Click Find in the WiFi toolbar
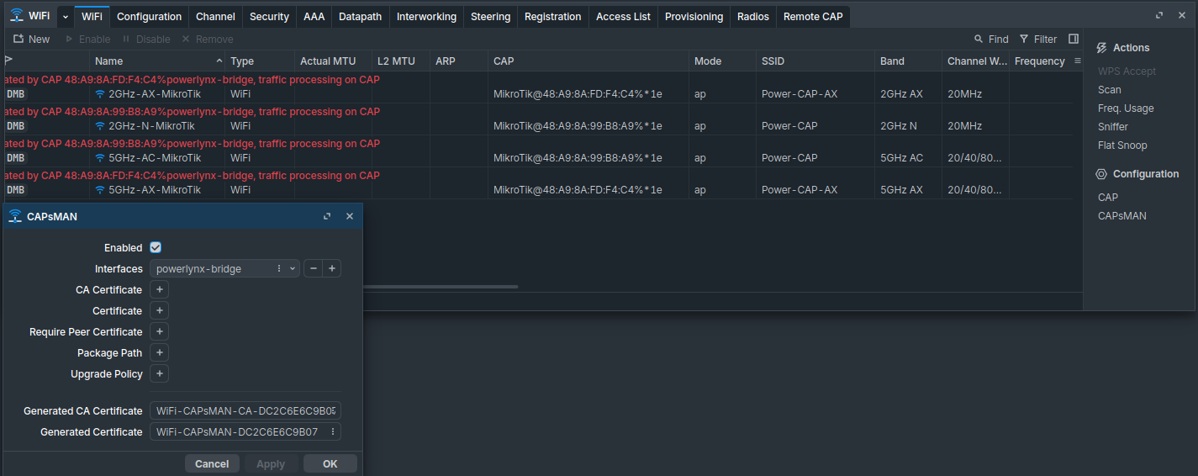 (991, 39)
